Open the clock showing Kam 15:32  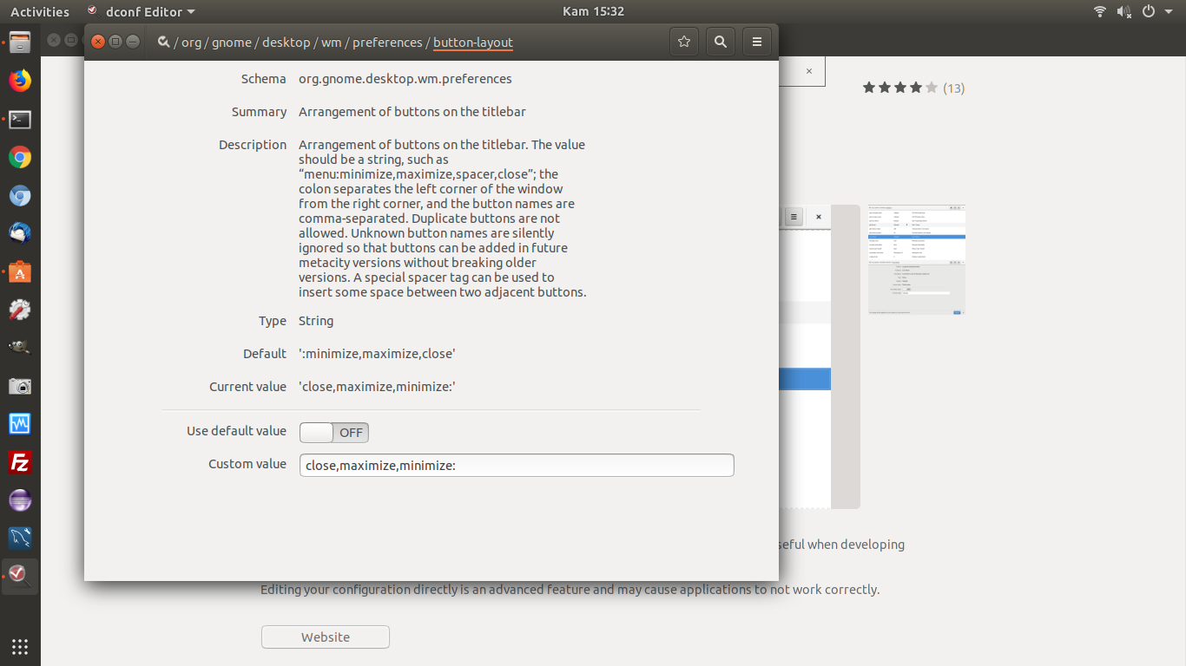click(x=593, y=11)
